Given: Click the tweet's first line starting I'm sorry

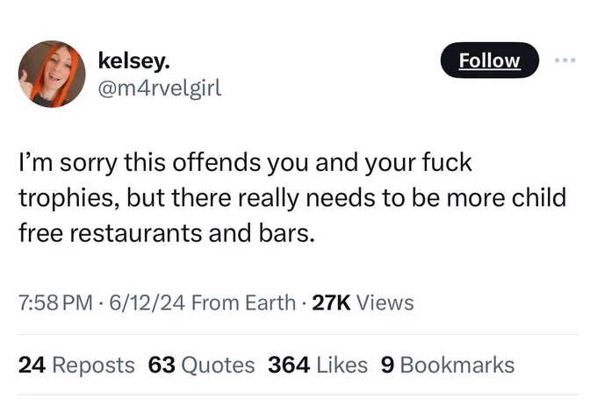Looking at the screenshot, I should [246, 163].
